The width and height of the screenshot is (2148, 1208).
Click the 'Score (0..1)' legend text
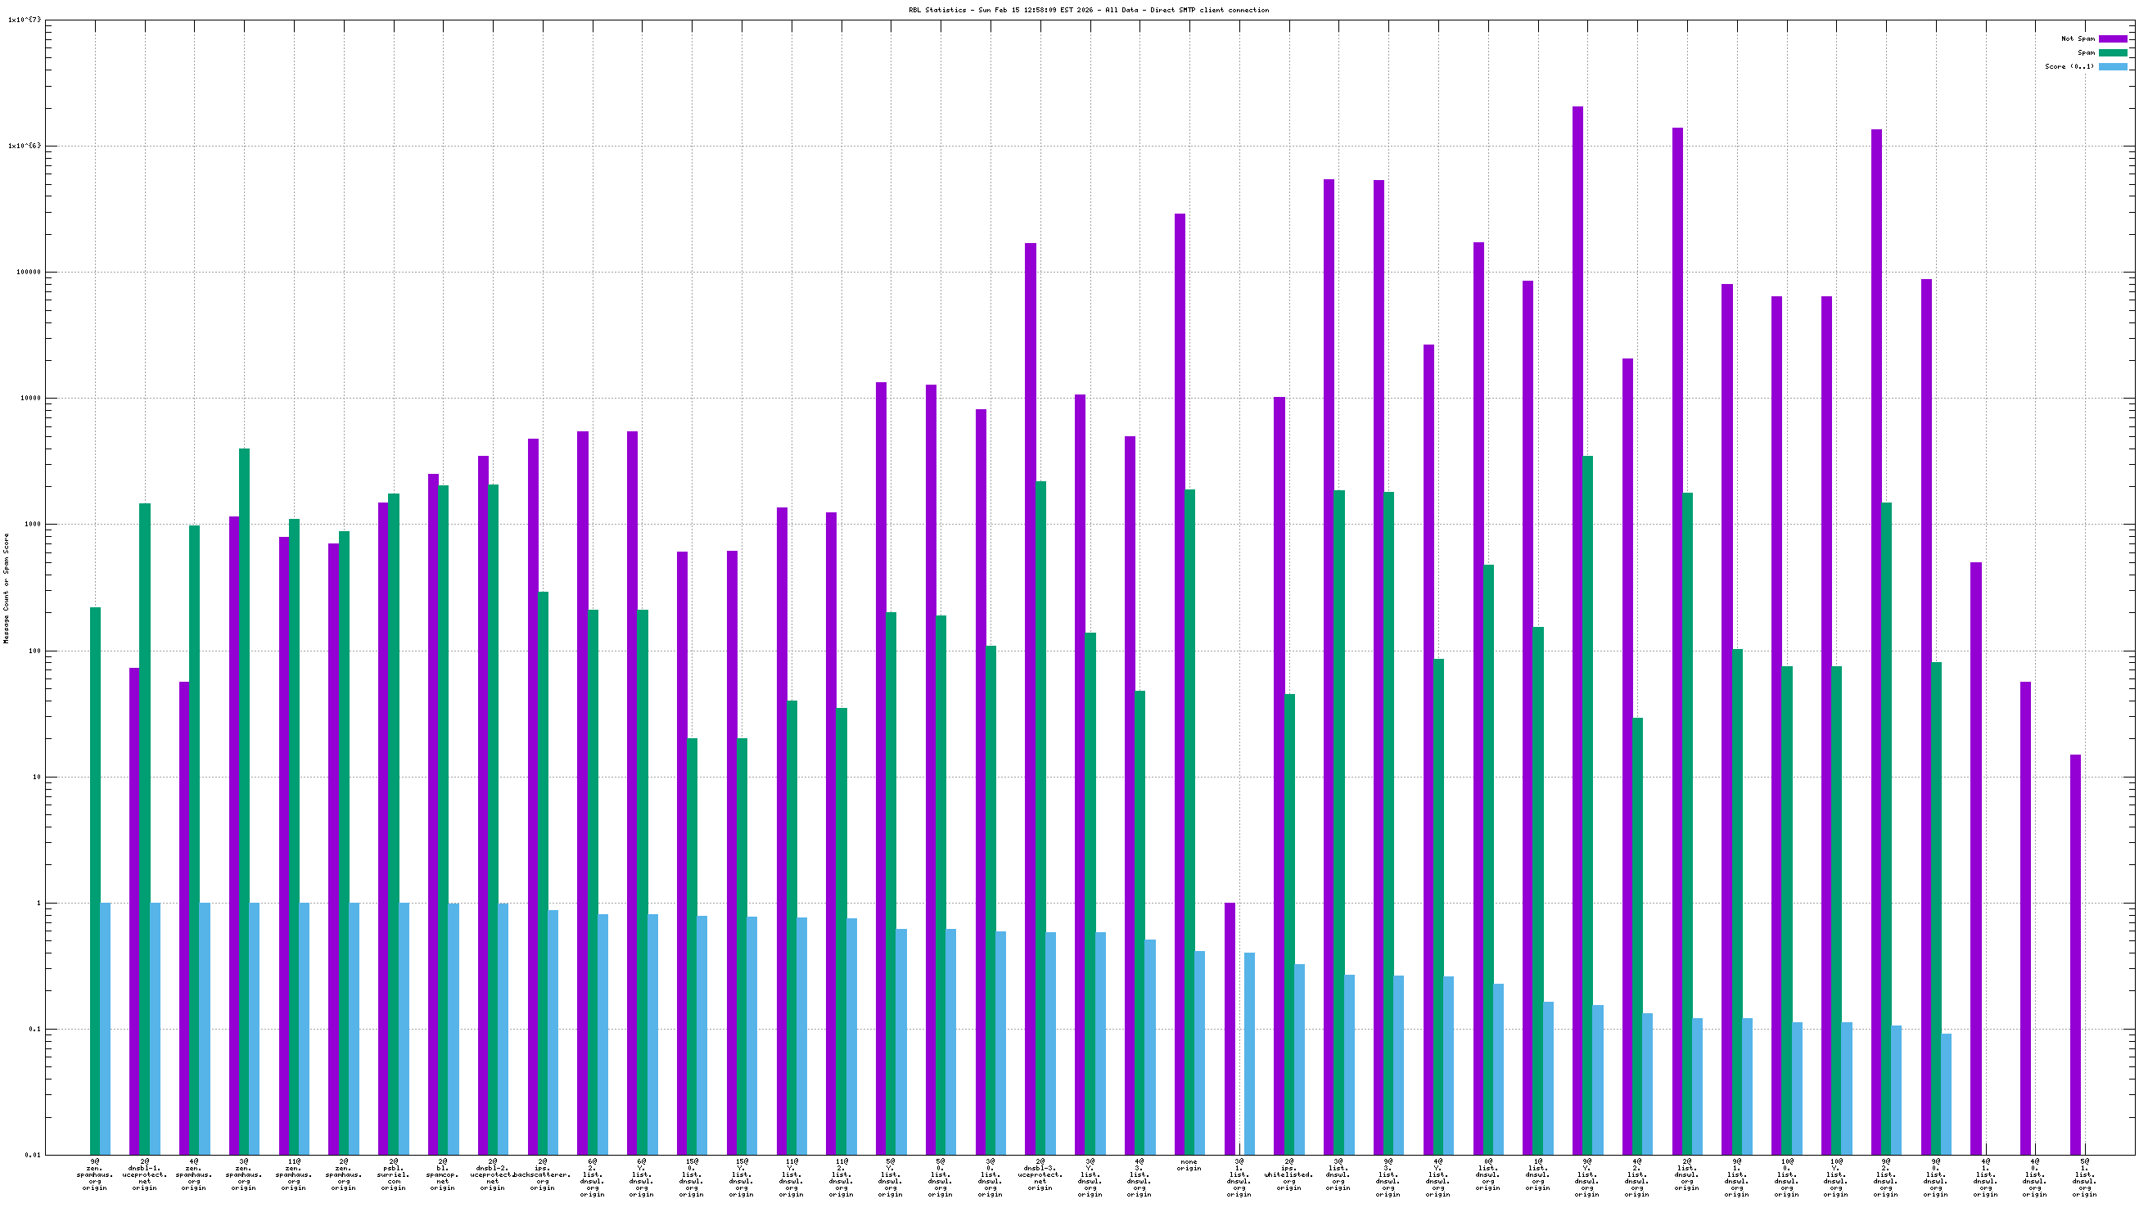point(2068,66)
